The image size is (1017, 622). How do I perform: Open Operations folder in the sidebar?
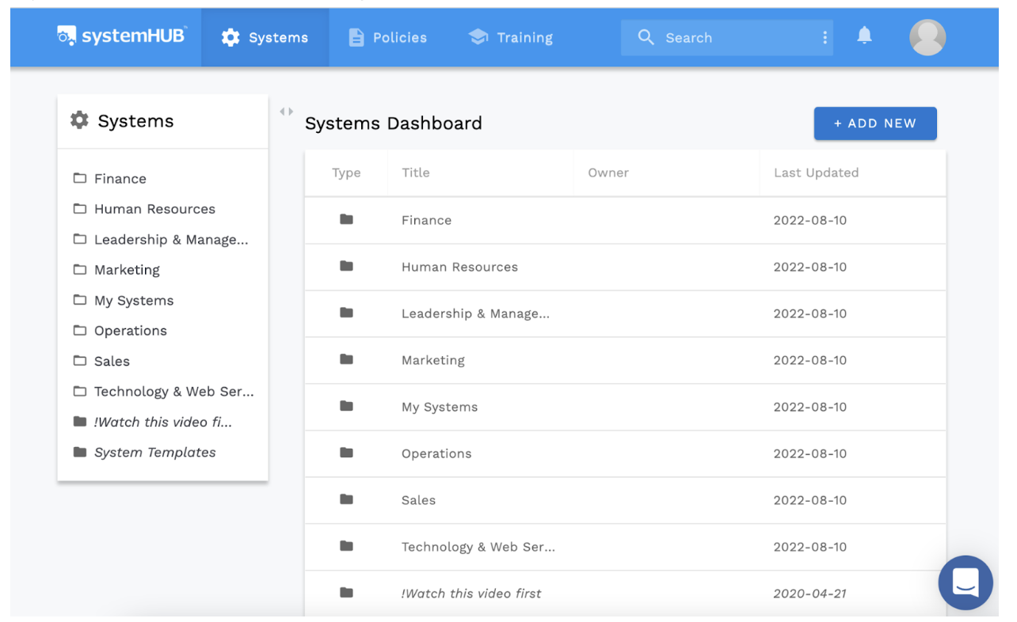[131, 331]
